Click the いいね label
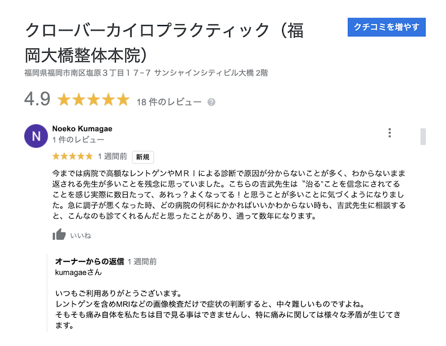 pos(80,235)
